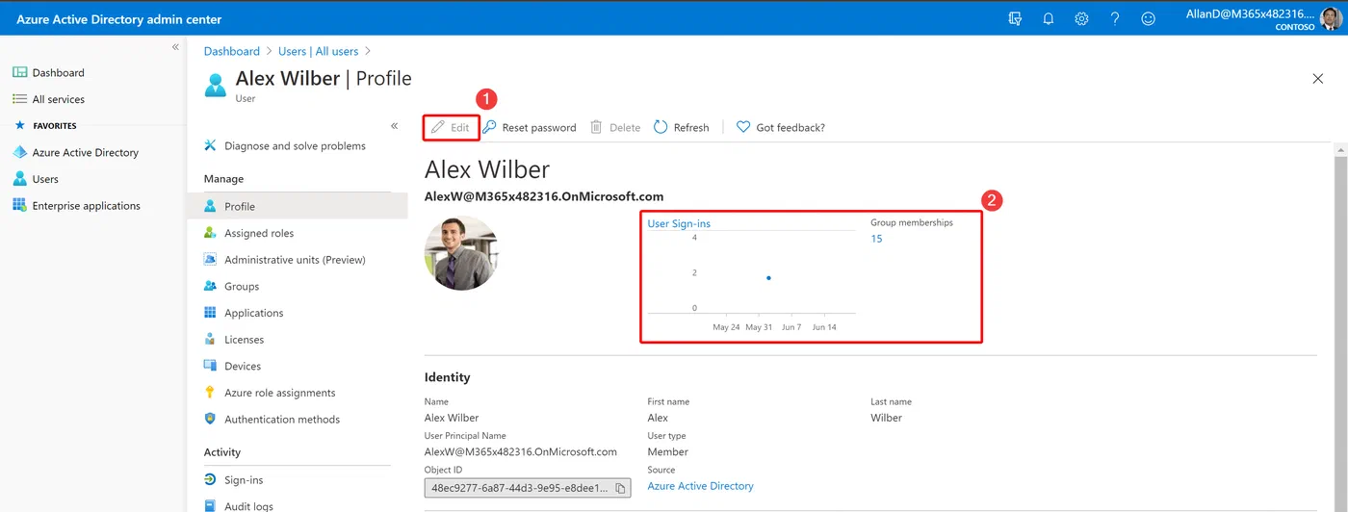Click the Object ID field
Viewport: 1348px width, 512px height.
point(528,488)
